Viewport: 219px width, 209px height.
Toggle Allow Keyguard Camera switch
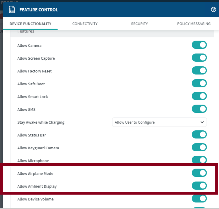(199, 148)
